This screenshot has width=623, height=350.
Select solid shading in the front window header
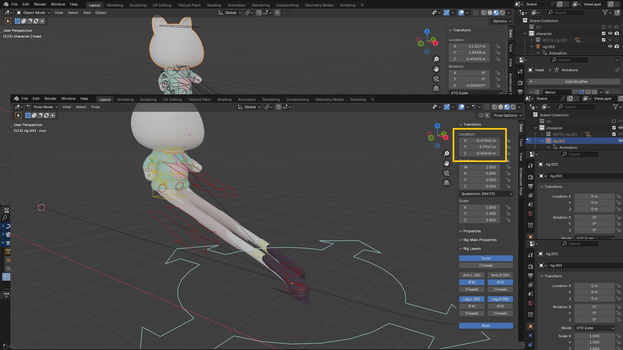501,107
